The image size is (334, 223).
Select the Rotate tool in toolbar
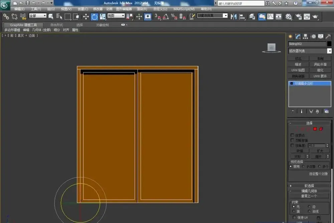[x=95, y=17]
